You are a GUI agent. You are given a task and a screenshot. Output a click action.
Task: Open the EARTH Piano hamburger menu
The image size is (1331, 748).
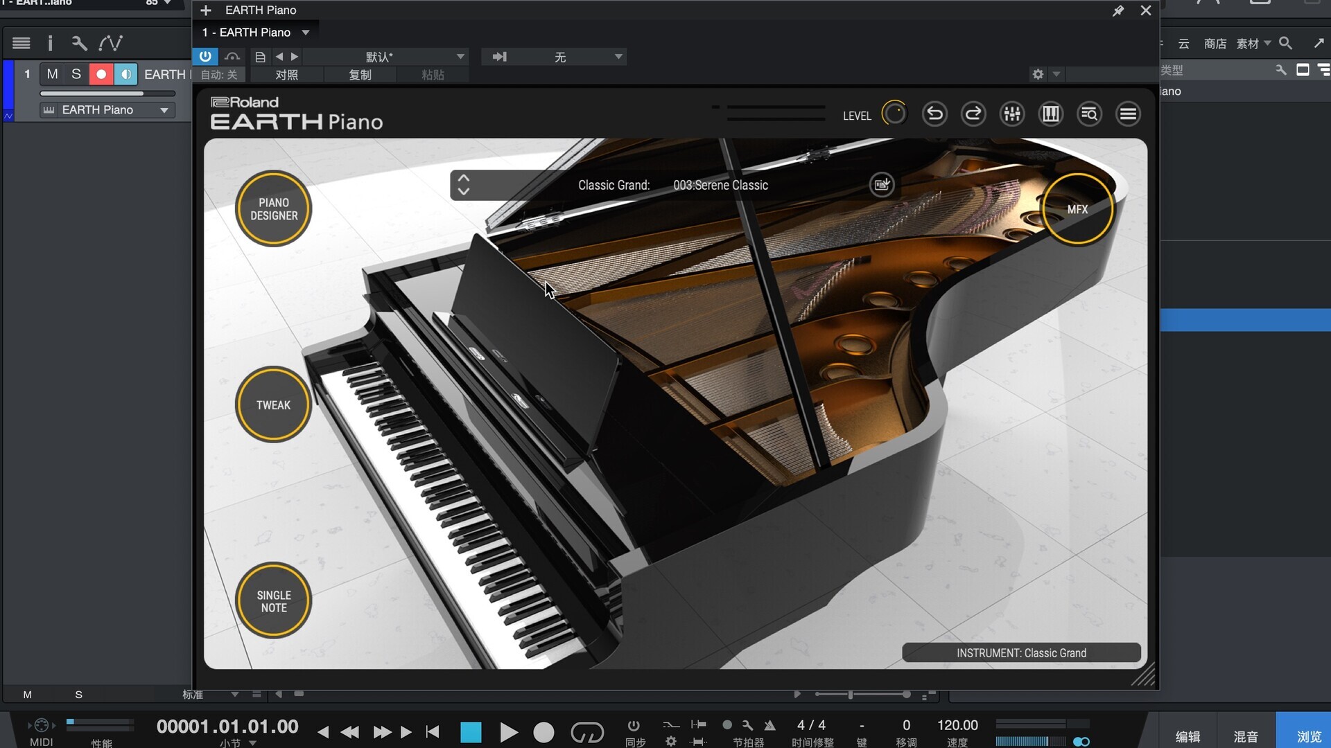pyautogui.click(x=1128, y=114)
